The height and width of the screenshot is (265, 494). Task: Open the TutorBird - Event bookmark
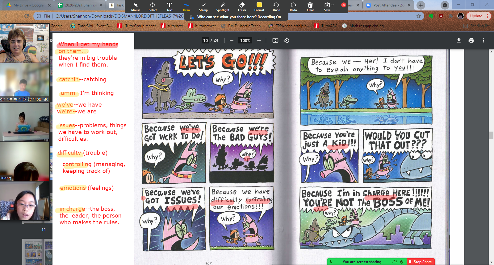coord(91,26)
